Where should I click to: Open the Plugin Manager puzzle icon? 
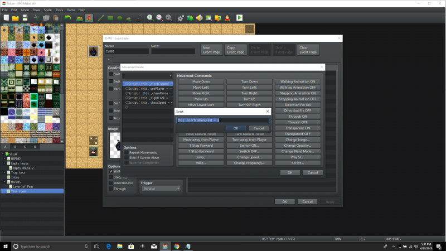pyautogui.click(x=190, y=18)
